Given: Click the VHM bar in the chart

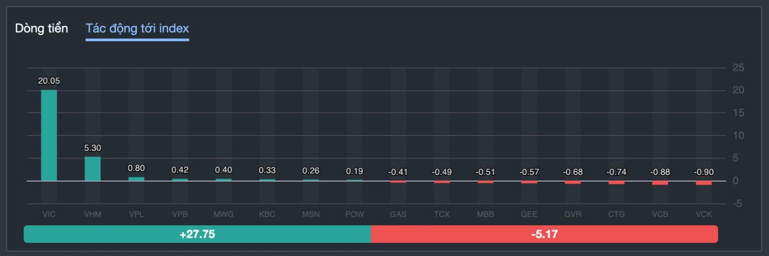Looking at the screenshot, I should [x=93, y=169].
